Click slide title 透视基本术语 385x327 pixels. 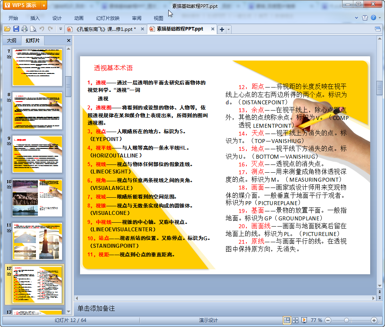[113, 68]
